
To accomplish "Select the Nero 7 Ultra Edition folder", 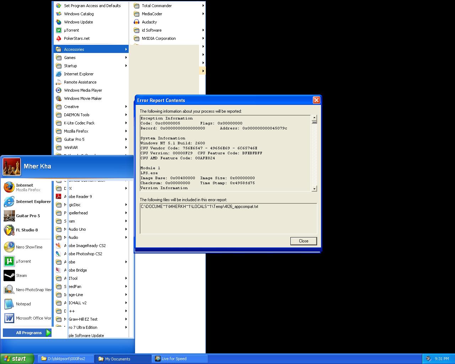I will point(91,327).
